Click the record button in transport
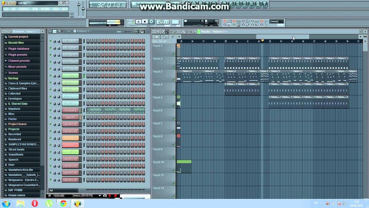The height and width of the screenshot is (208, 369). click(151, 22)
